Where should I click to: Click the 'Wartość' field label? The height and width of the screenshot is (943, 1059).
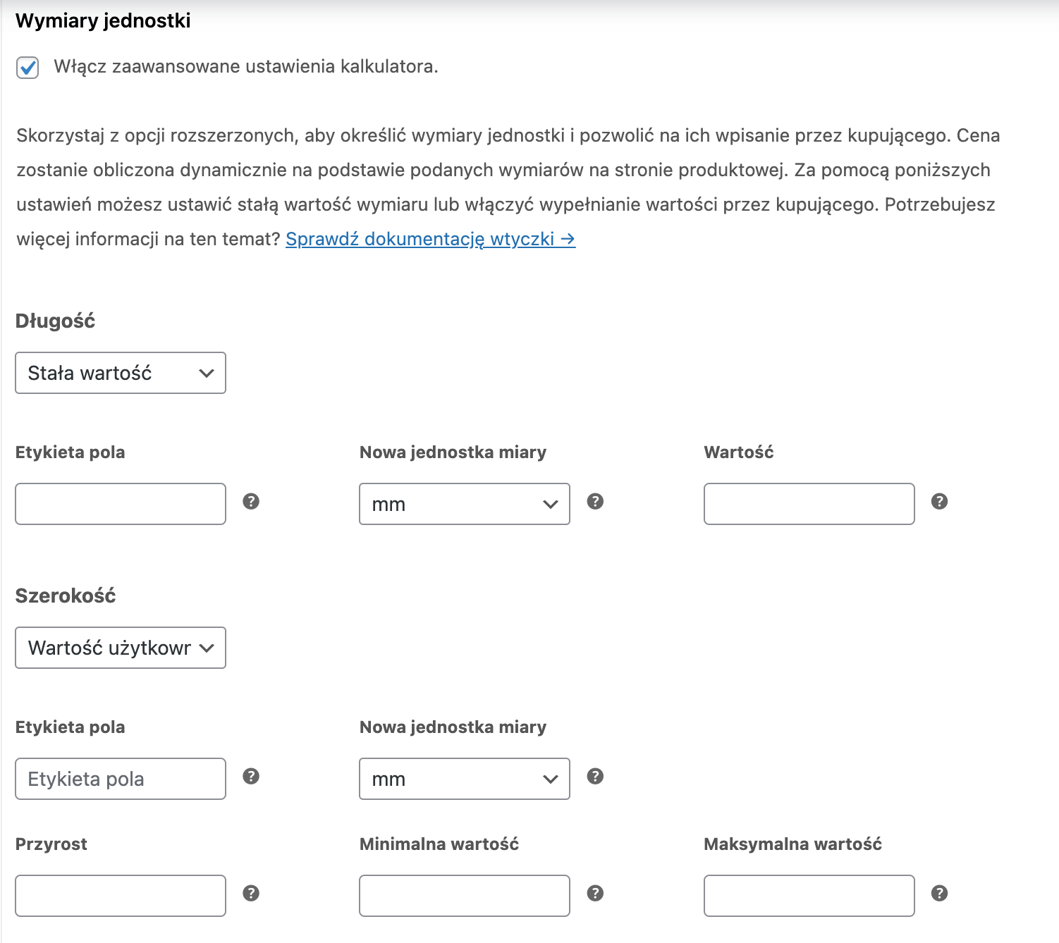(x=739, y=452)
